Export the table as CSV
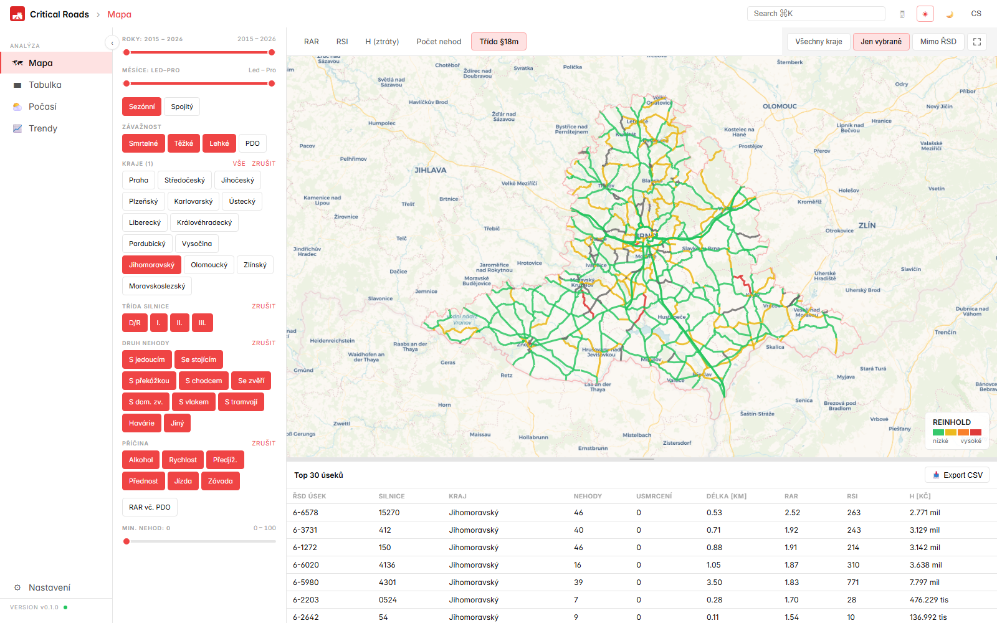 tap(957, 475)
